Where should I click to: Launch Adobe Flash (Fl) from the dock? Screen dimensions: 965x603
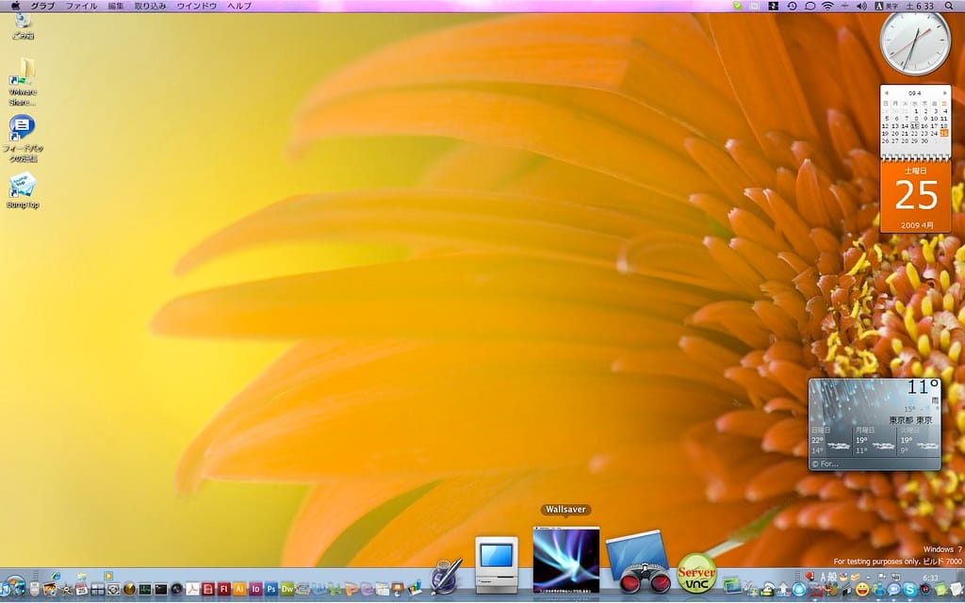(224, 589)
